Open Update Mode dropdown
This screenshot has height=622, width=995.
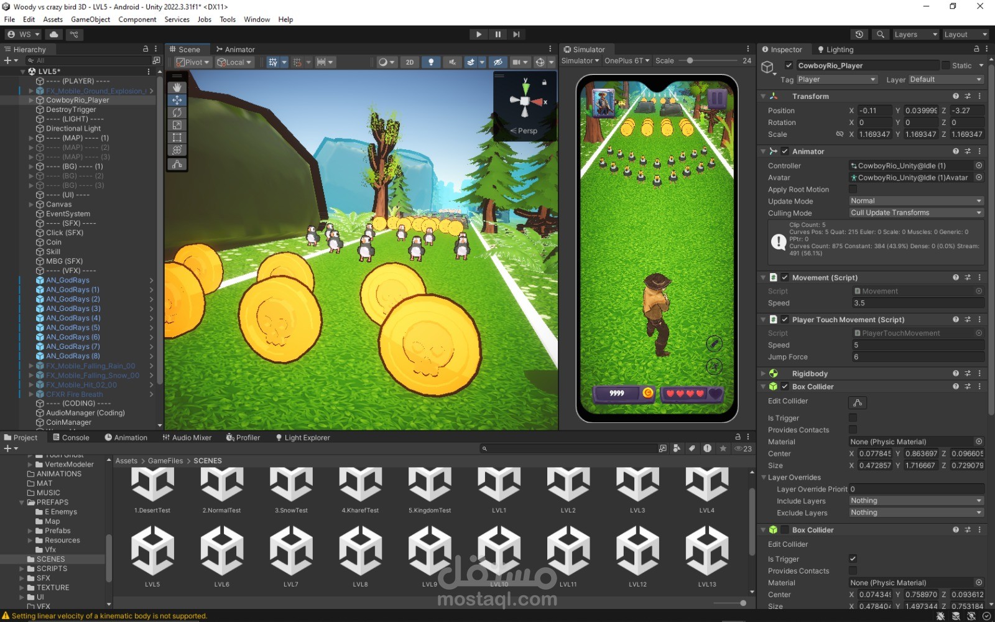point(916,201)
